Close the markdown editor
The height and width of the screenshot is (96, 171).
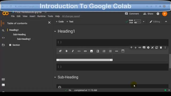[152, 47]
